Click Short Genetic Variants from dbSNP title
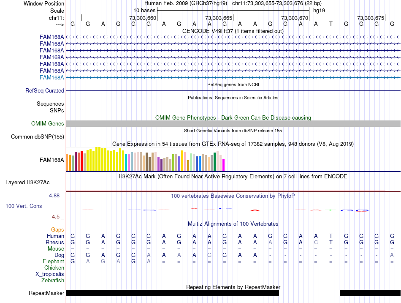The image size is (401, 303). (233, 131)
